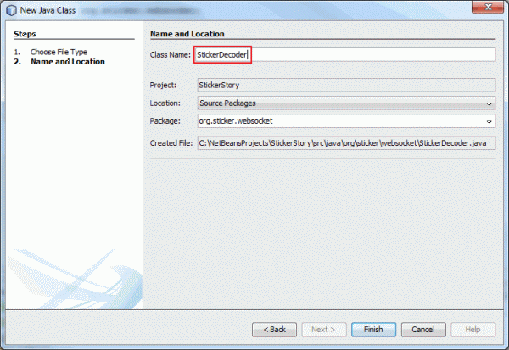
Task: Click the Project field showing StickerStory
Action: (x=346, y=85)
